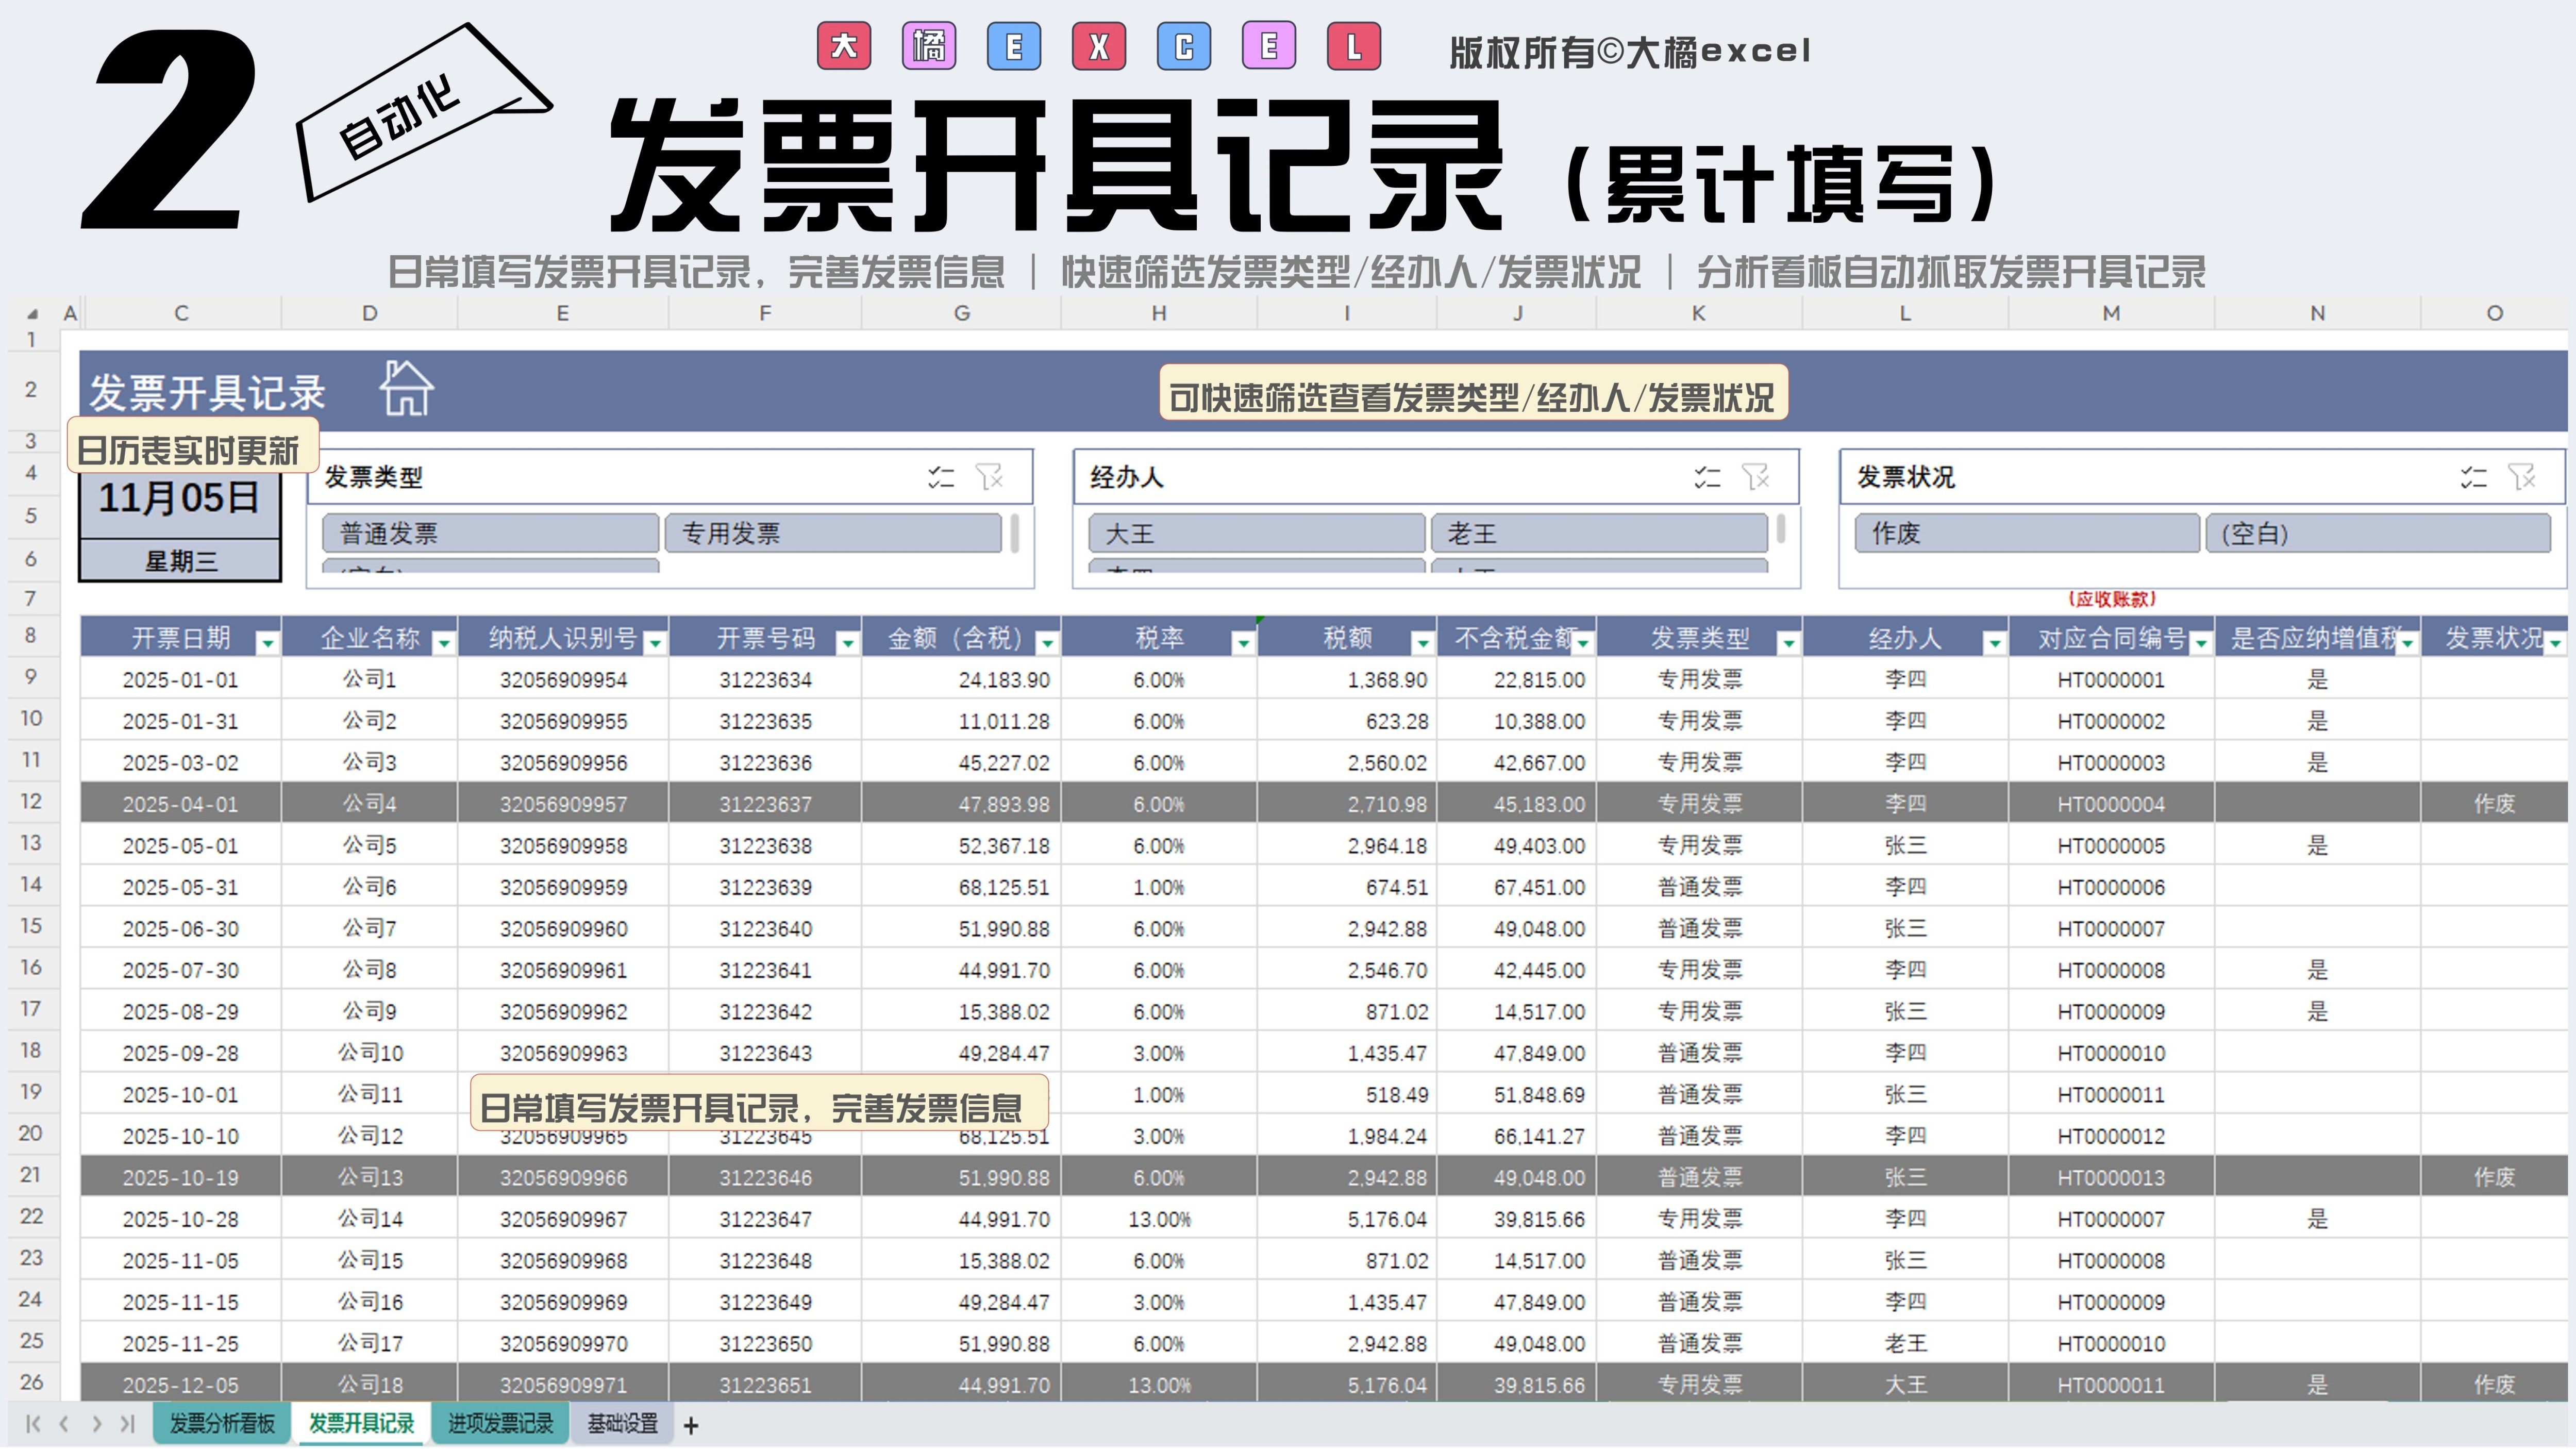Select 普通发票 slicer option

click(490, 533)
